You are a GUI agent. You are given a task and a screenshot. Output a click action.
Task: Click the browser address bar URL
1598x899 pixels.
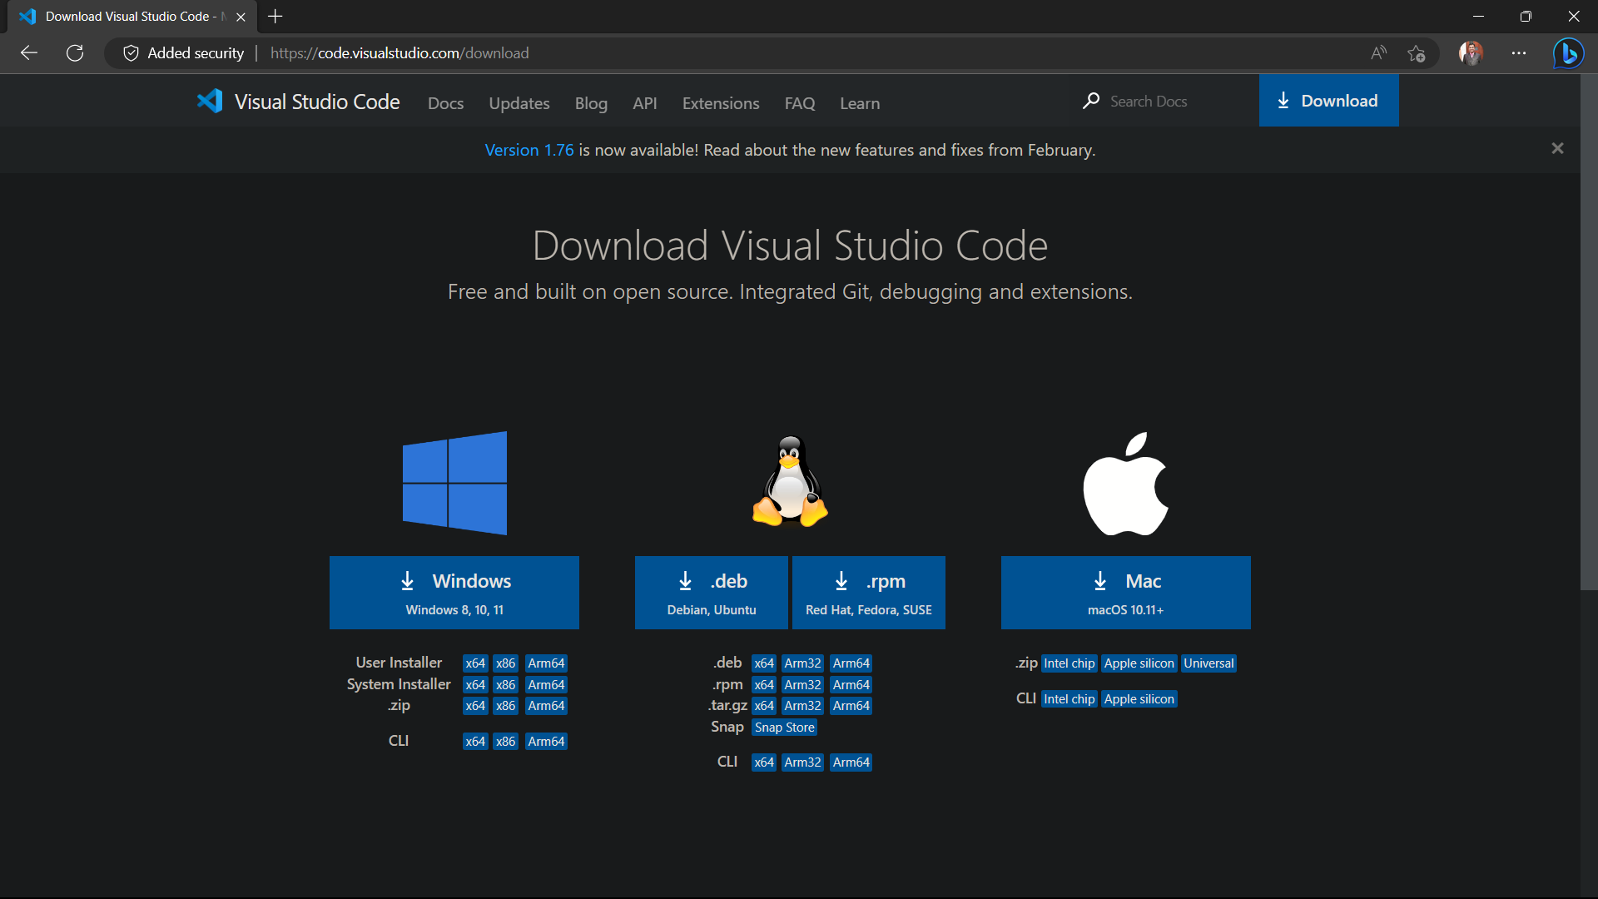[x=399, y=53]
